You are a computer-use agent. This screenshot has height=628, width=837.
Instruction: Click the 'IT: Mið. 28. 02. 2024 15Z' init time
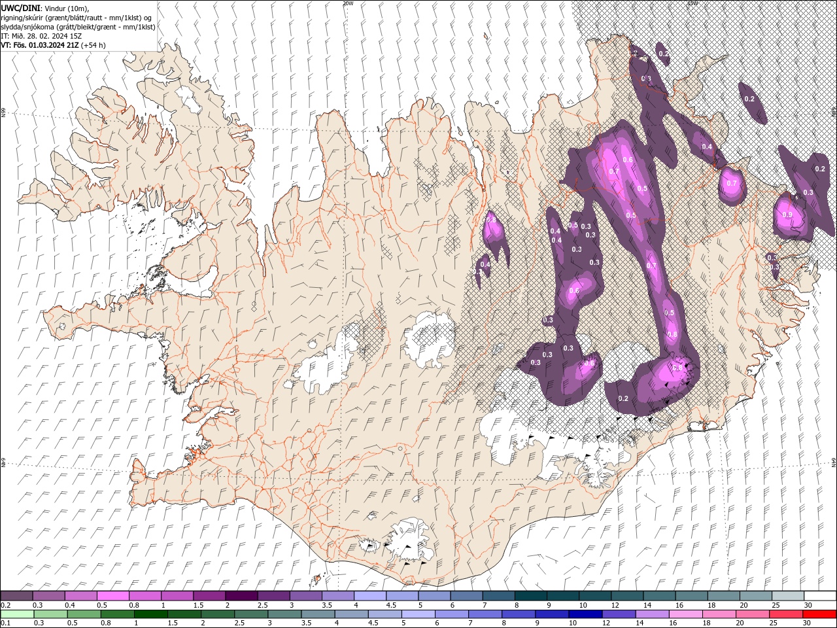pyautogui.click(x=41, y=36)
